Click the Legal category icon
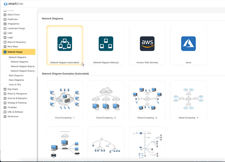The width and height of the screenshot is (225, 162). [x=5, y=38]
